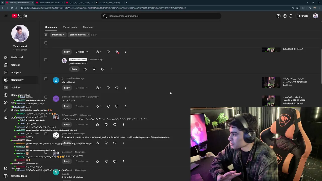The height and width of the screenshot is (181, 322).
Task: Expand replies on @ali_monir comment
Action: click(x=82, y=161)
